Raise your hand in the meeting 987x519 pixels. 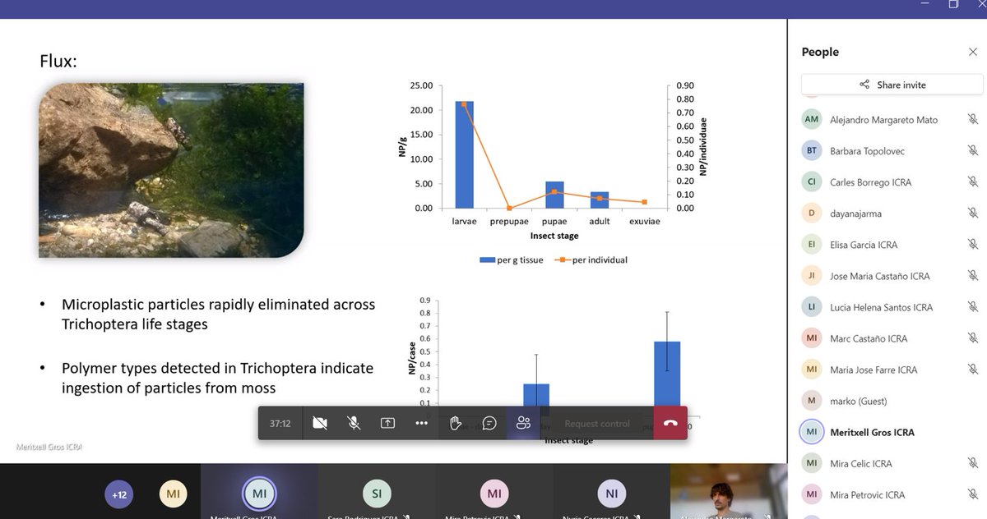pos(456,423)
